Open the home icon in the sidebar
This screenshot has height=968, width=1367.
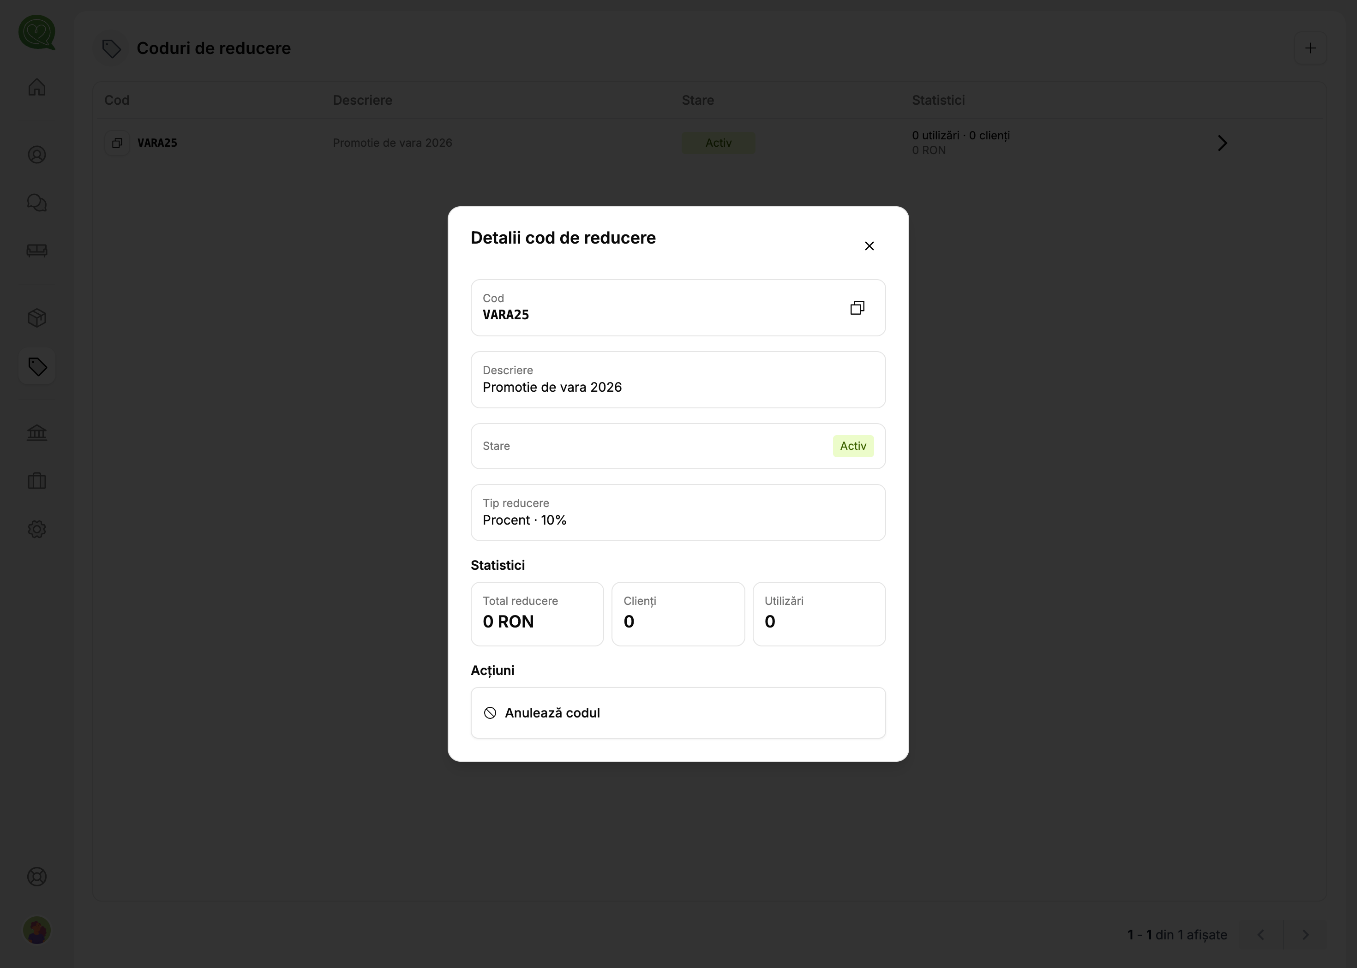click(x=37, y=88)
